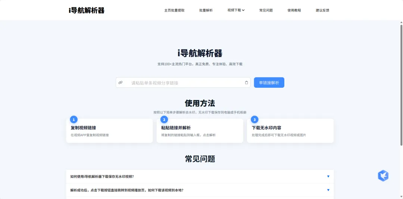Expand the 视频下载 dropdown menu
Viewport: 403px width, 199px height.
[236, 10]
